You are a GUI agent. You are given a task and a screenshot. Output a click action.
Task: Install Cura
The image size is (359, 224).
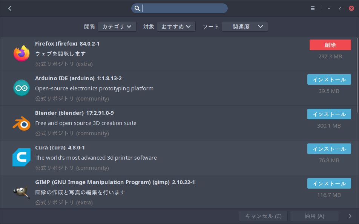pyautogui.click(x=329, y=149)
